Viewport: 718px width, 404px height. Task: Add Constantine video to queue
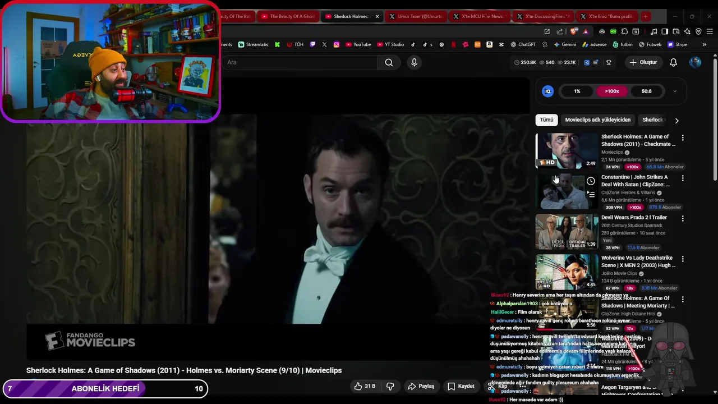coord(591,194)
